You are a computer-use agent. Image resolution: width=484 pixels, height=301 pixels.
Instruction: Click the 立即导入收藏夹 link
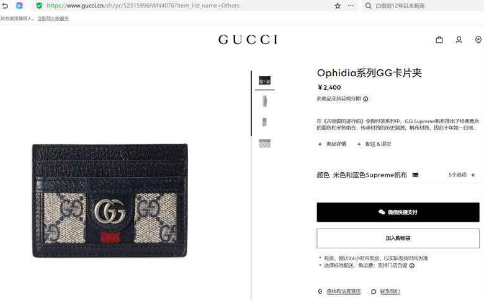click(53, 19)
